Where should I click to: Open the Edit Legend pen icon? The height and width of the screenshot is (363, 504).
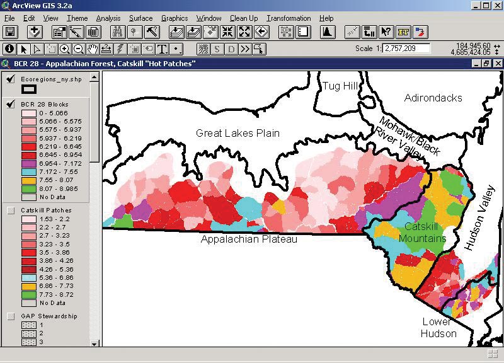click(76, 32)
